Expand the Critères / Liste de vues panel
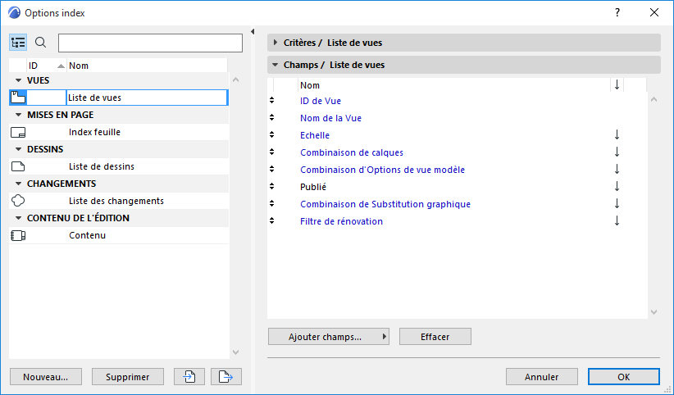The image size is (674, 395). click(276, 43)
